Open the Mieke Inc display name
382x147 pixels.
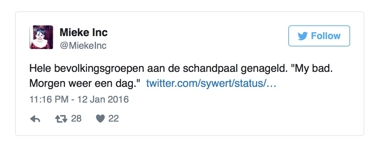tap(84, 32)
